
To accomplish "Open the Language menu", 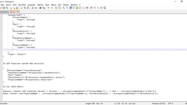I will [x=31, y=5].
